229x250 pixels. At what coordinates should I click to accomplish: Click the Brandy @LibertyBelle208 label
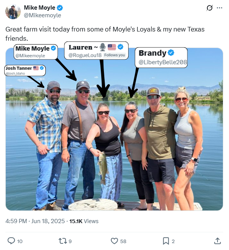tap(161, 57)
